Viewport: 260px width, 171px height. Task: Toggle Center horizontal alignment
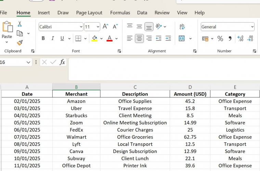tap(139, 38)
